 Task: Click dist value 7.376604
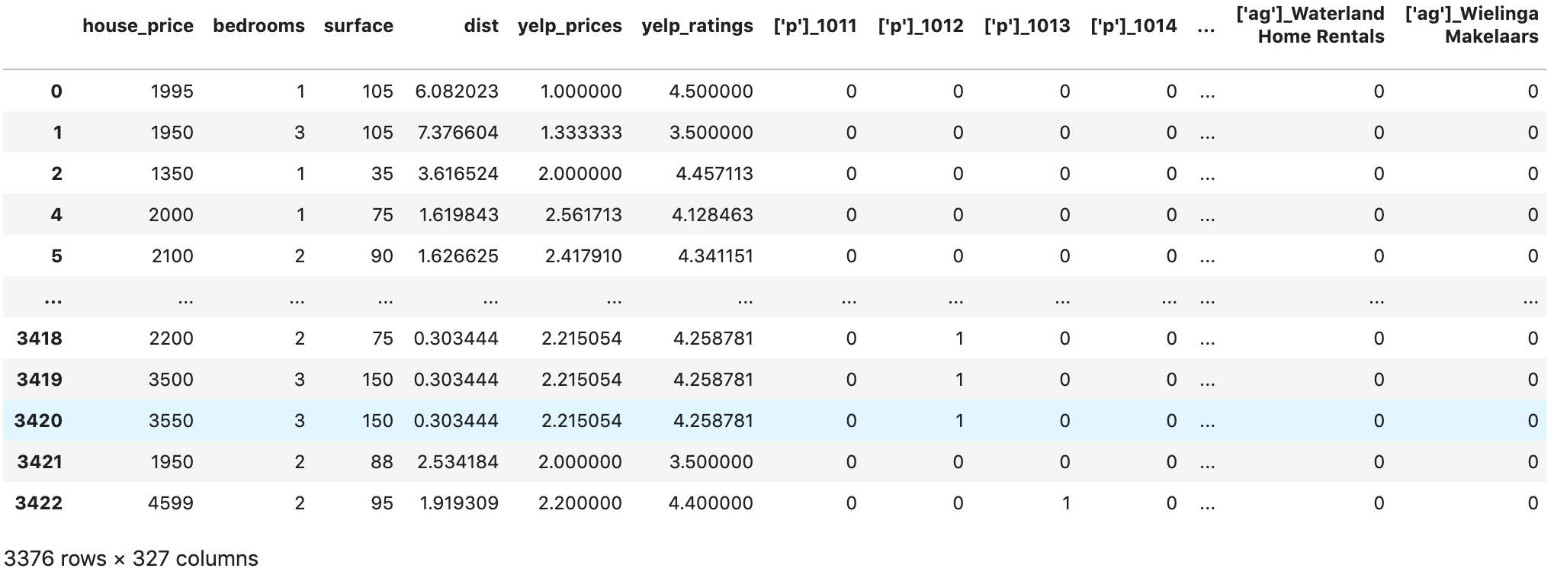tap(458, 133)
